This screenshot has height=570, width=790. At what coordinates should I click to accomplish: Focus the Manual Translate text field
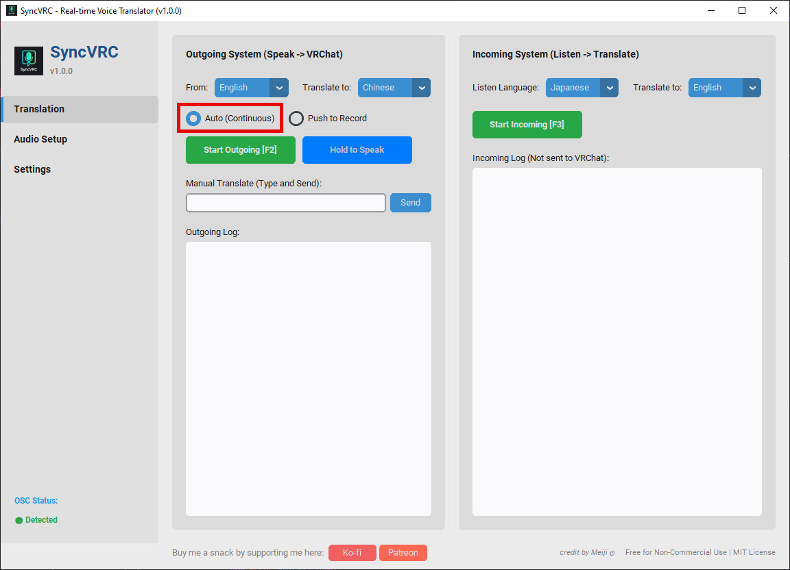click(286, 202)
